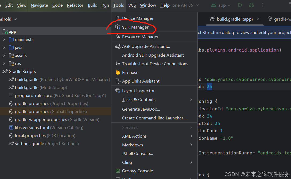Choose Generate JavaDoc menu item

(141, 109)
